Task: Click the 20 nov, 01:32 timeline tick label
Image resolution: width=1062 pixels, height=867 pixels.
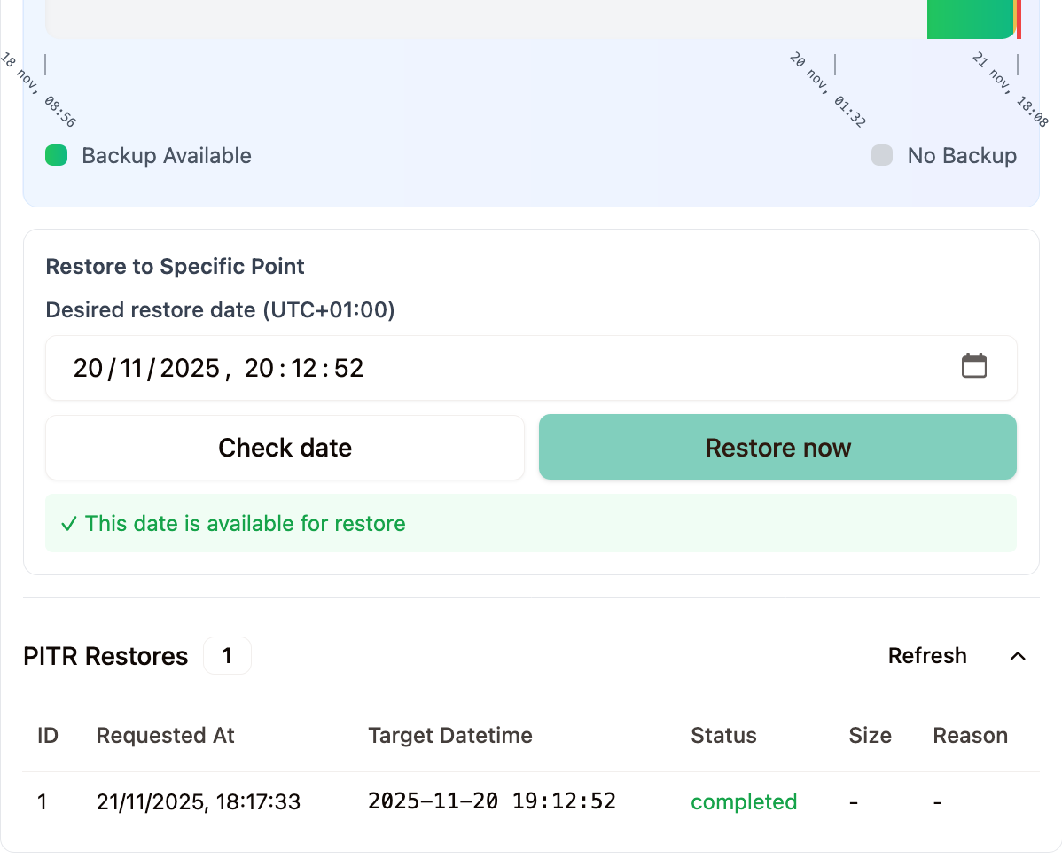Action: tap(827, 90)
